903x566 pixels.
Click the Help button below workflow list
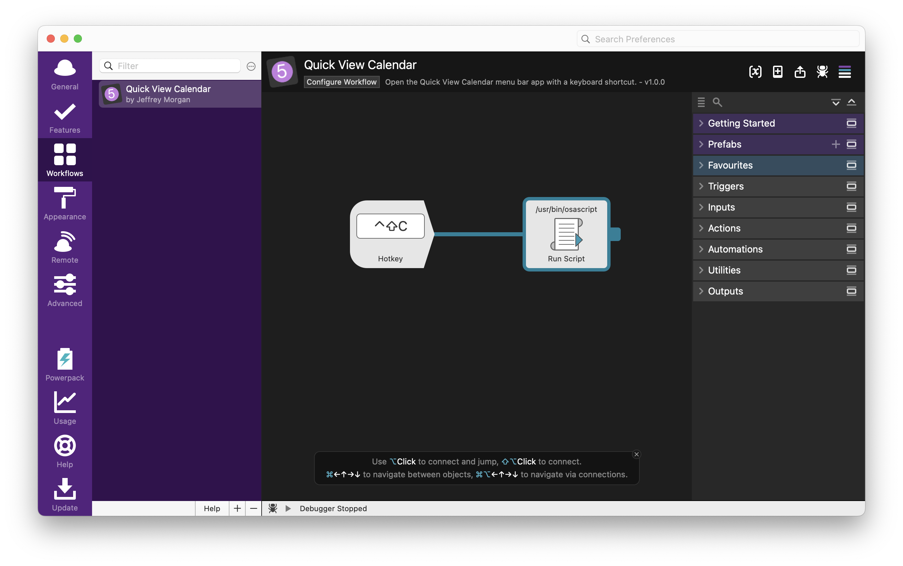point(212,508)
